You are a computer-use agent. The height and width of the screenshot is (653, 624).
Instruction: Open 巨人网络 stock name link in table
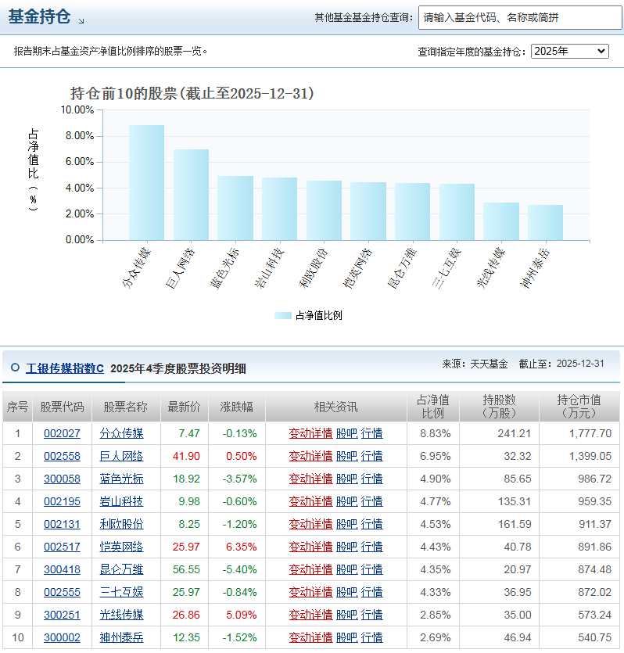(121, 456)
